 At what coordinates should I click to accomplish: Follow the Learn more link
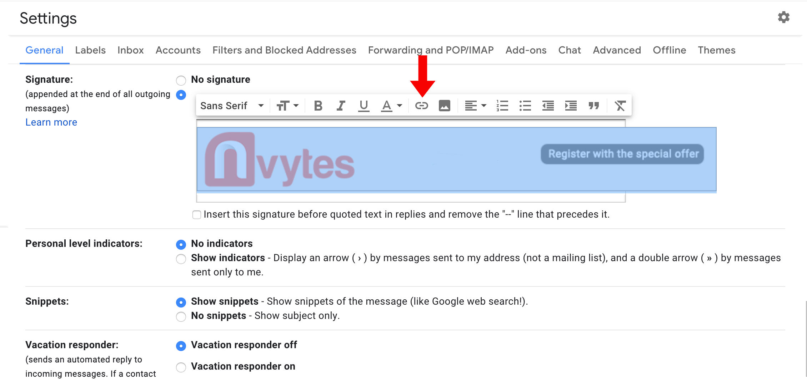(51, 122)
